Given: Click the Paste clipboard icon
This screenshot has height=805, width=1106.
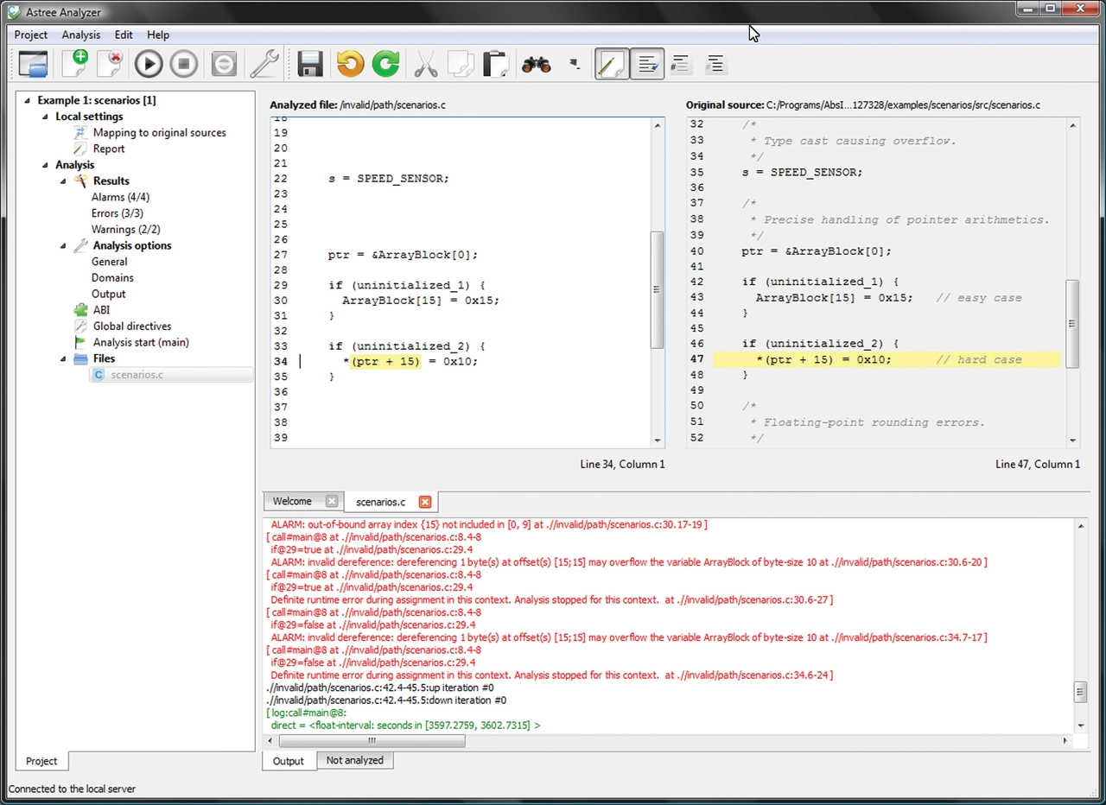Looking at the screenshot, I should [496, 64].
